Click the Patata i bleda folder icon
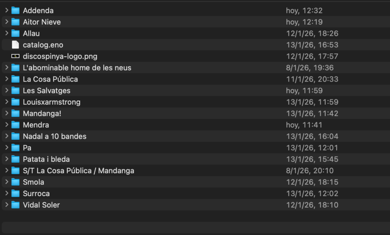Viewport: 390px width, 235px height. 15,159
